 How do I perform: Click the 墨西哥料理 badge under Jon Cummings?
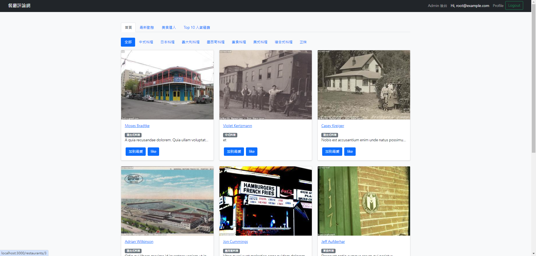pos(231,251)
